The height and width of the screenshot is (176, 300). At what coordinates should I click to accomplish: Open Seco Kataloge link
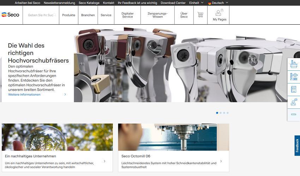coord(89,3)
